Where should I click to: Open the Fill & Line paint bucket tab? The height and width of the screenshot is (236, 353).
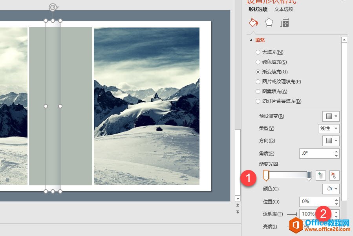pos(253,23)
